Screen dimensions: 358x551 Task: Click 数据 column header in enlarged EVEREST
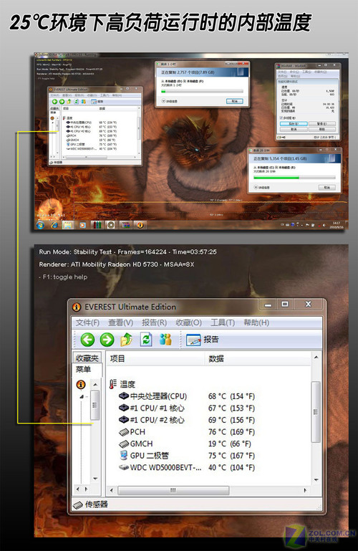[x=258, y=359]
